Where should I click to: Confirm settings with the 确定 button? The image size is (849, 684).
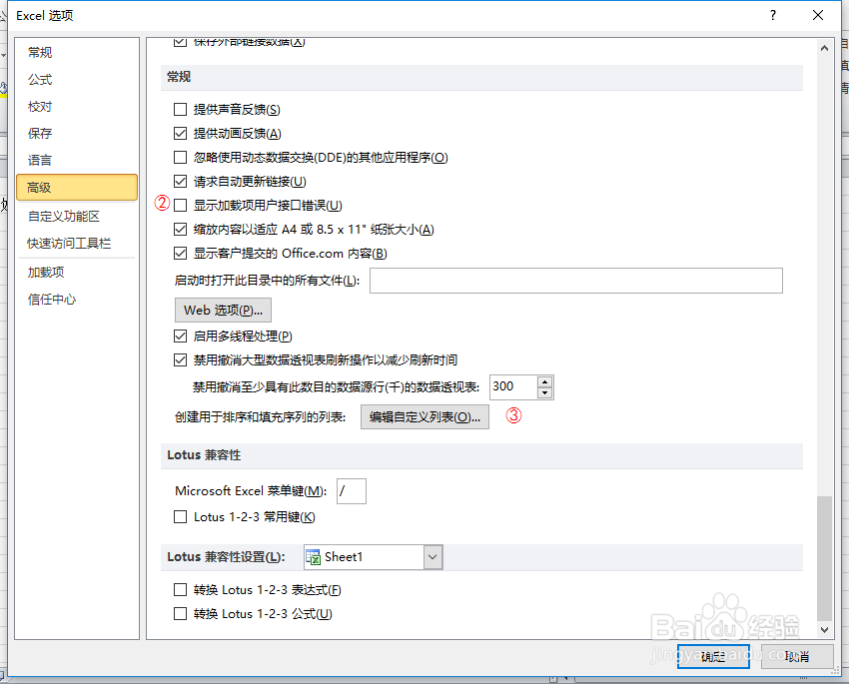712,656
